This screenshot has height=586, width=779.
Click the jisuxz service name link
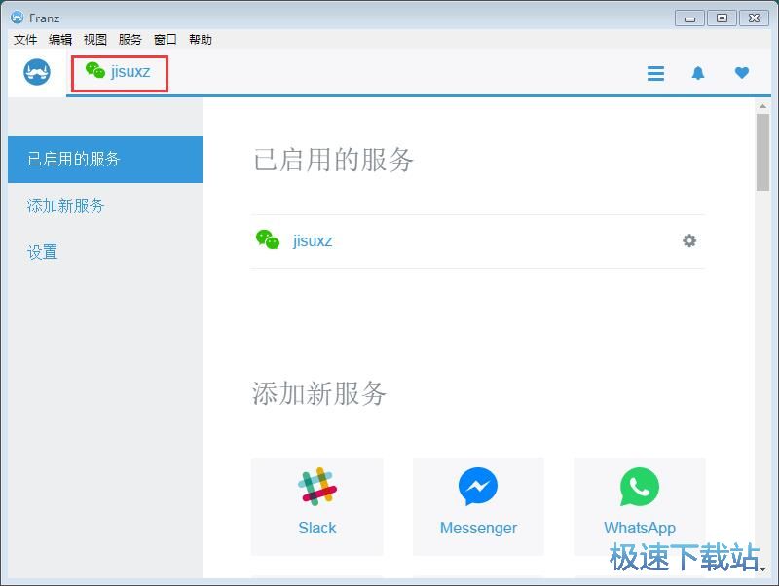click(312, 240)
